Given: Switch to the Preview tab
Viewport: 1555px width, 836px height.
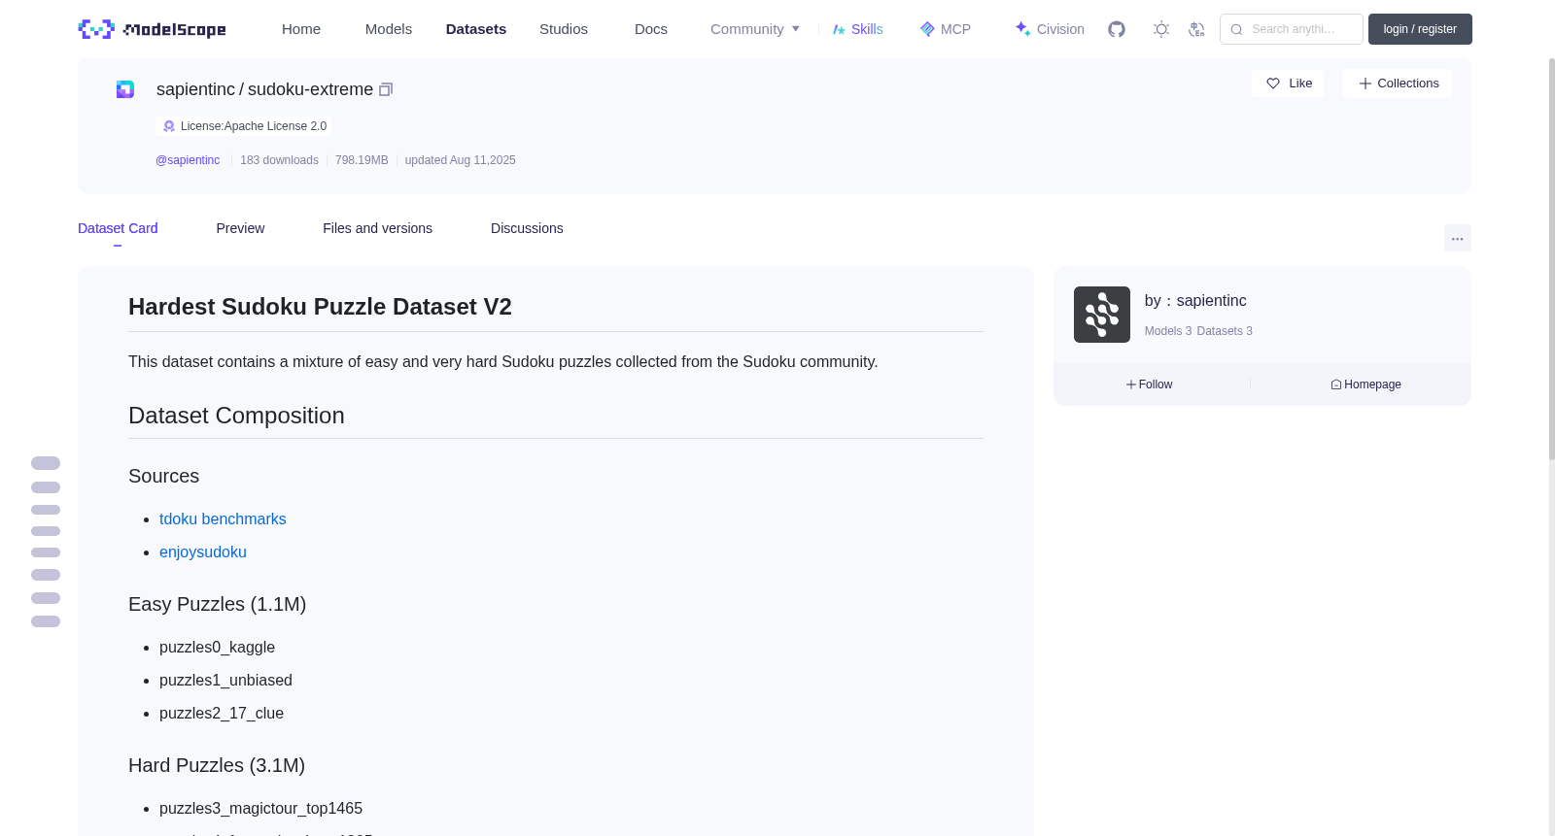Looking at the screenshot, I should coord(240,228).
